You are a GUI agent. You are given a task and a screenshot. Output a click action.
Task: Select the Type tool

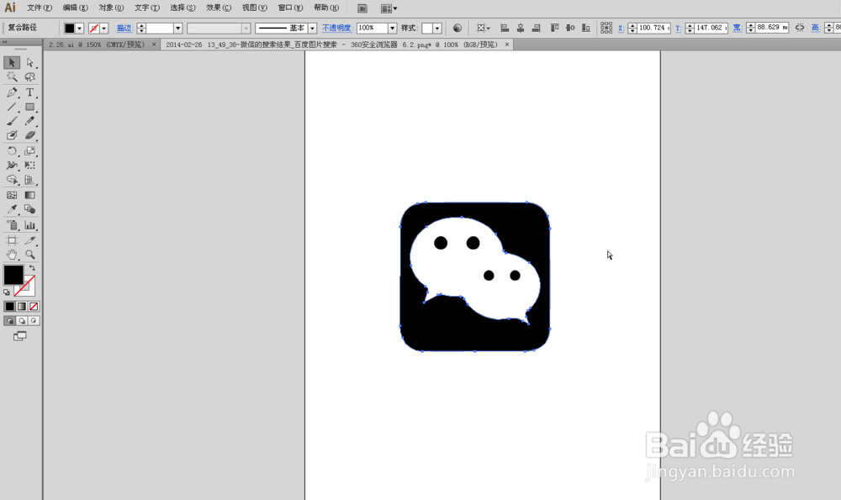click(30, 92)
